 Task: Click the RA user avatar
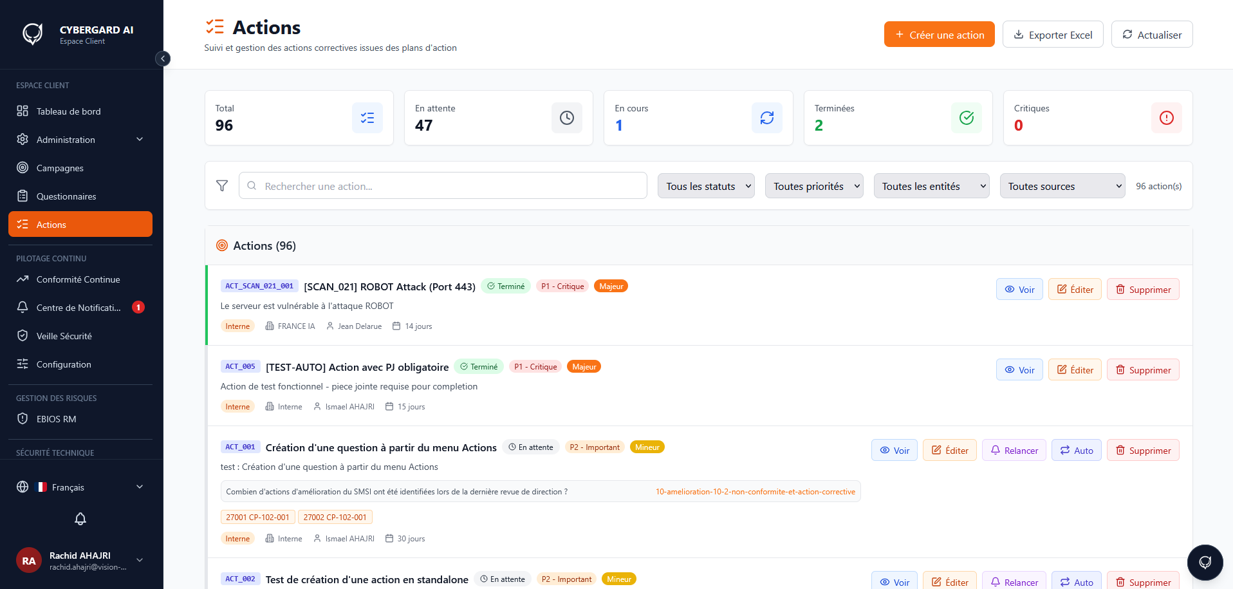(x=29, y=561)
